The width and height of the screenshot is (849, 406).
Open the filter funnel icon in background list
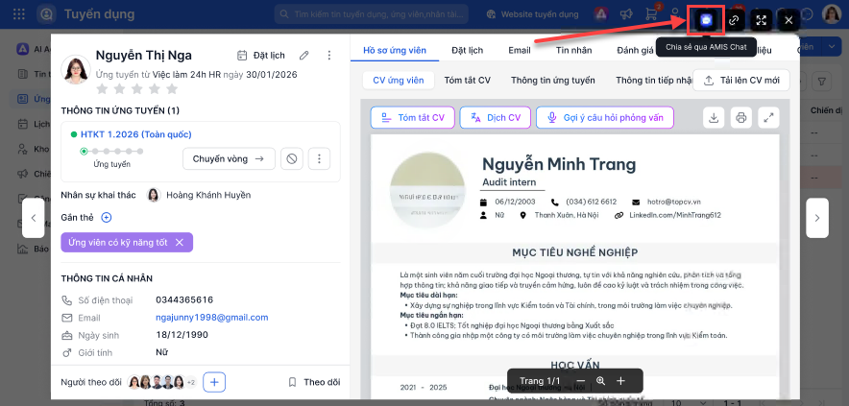tap(822, 82)
